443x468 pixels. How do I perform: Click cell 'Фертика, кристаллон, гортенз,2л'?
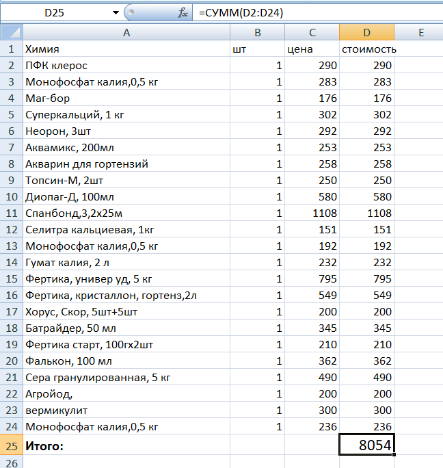[x=126, y=295]
